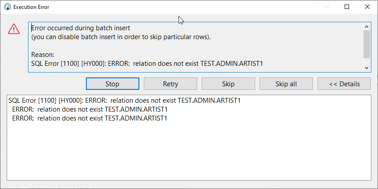Click the Execution Error window title

pos(31,7)
